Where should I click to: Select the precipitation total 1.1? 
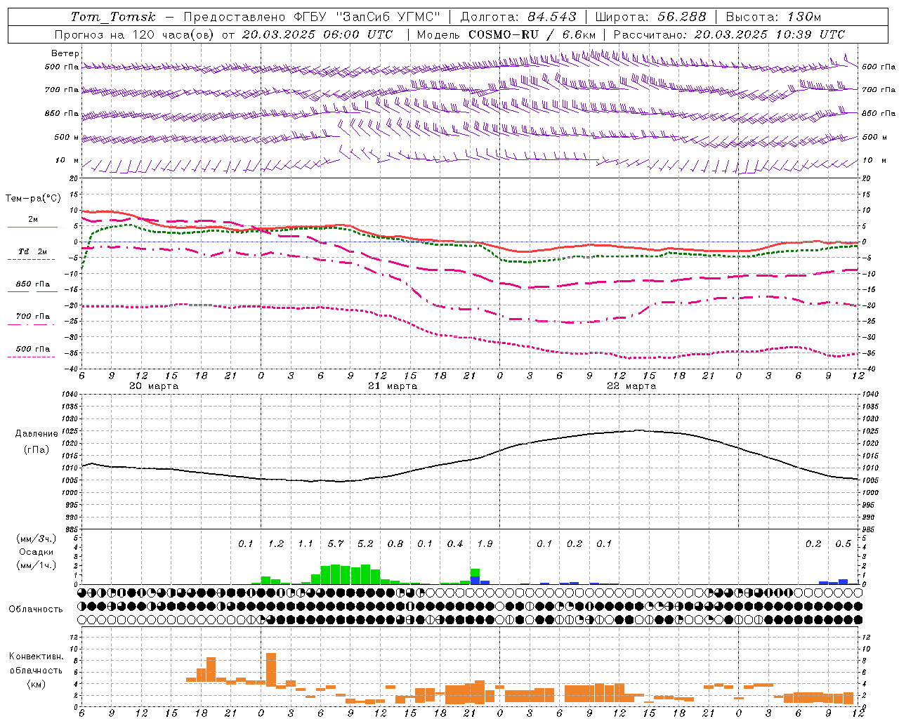306,544
